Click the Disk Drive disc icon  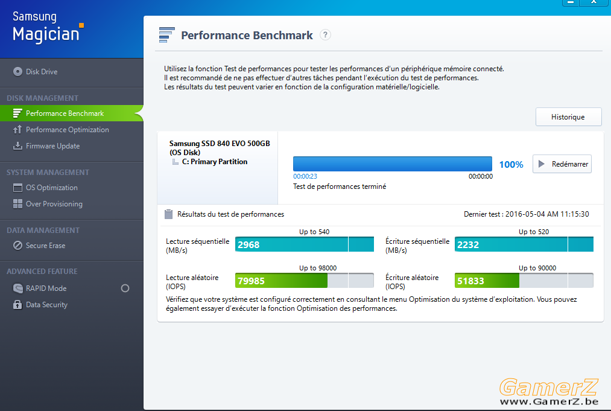click(x=17, y=72)
